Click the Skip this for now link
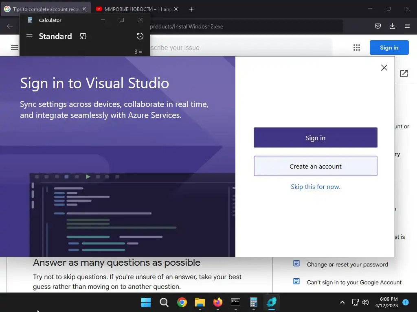The image size is (417, 312). pos(316,187)
